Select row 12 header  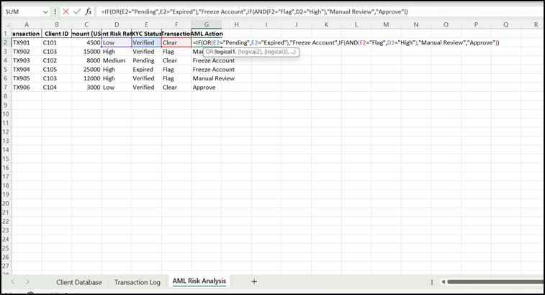pos(6,132)
